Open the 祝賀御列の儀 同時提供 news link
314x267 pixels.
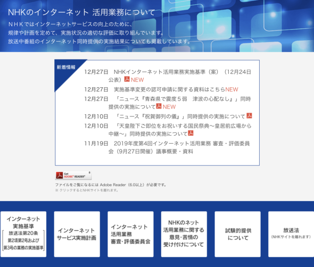pos(181,116)
